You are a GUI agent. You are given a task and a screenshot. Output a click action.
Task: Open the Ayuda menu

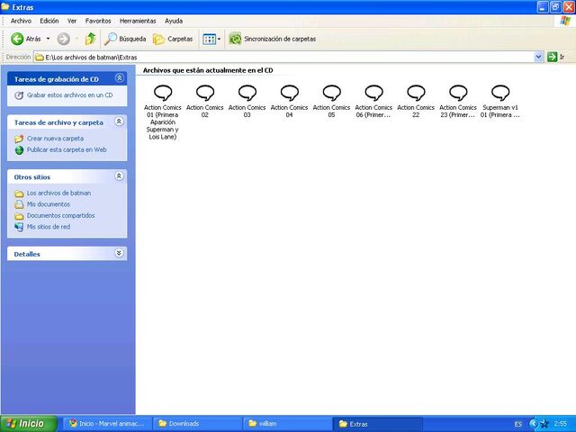tap(174, 21)
